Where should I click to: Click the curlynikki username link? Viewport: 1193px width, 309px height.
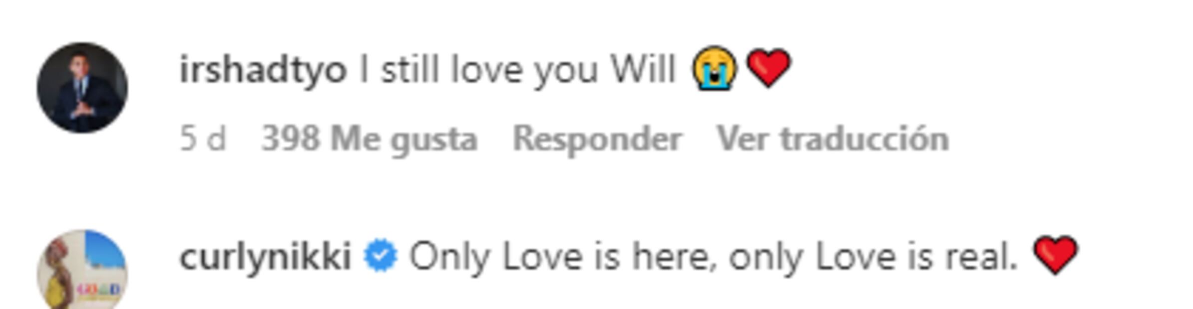(265, 258)
